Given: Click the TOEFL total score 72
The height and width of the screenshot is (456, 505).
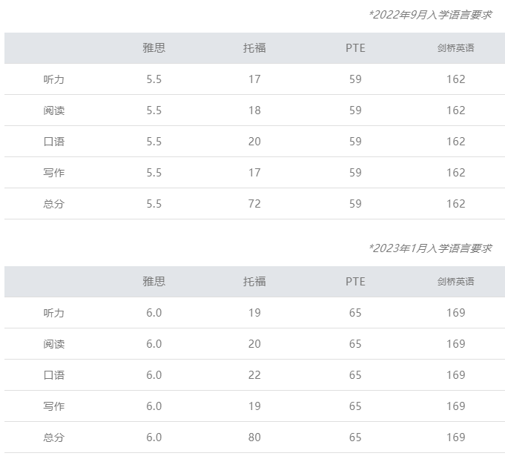Looking at the screenshot, I should 254,204.
